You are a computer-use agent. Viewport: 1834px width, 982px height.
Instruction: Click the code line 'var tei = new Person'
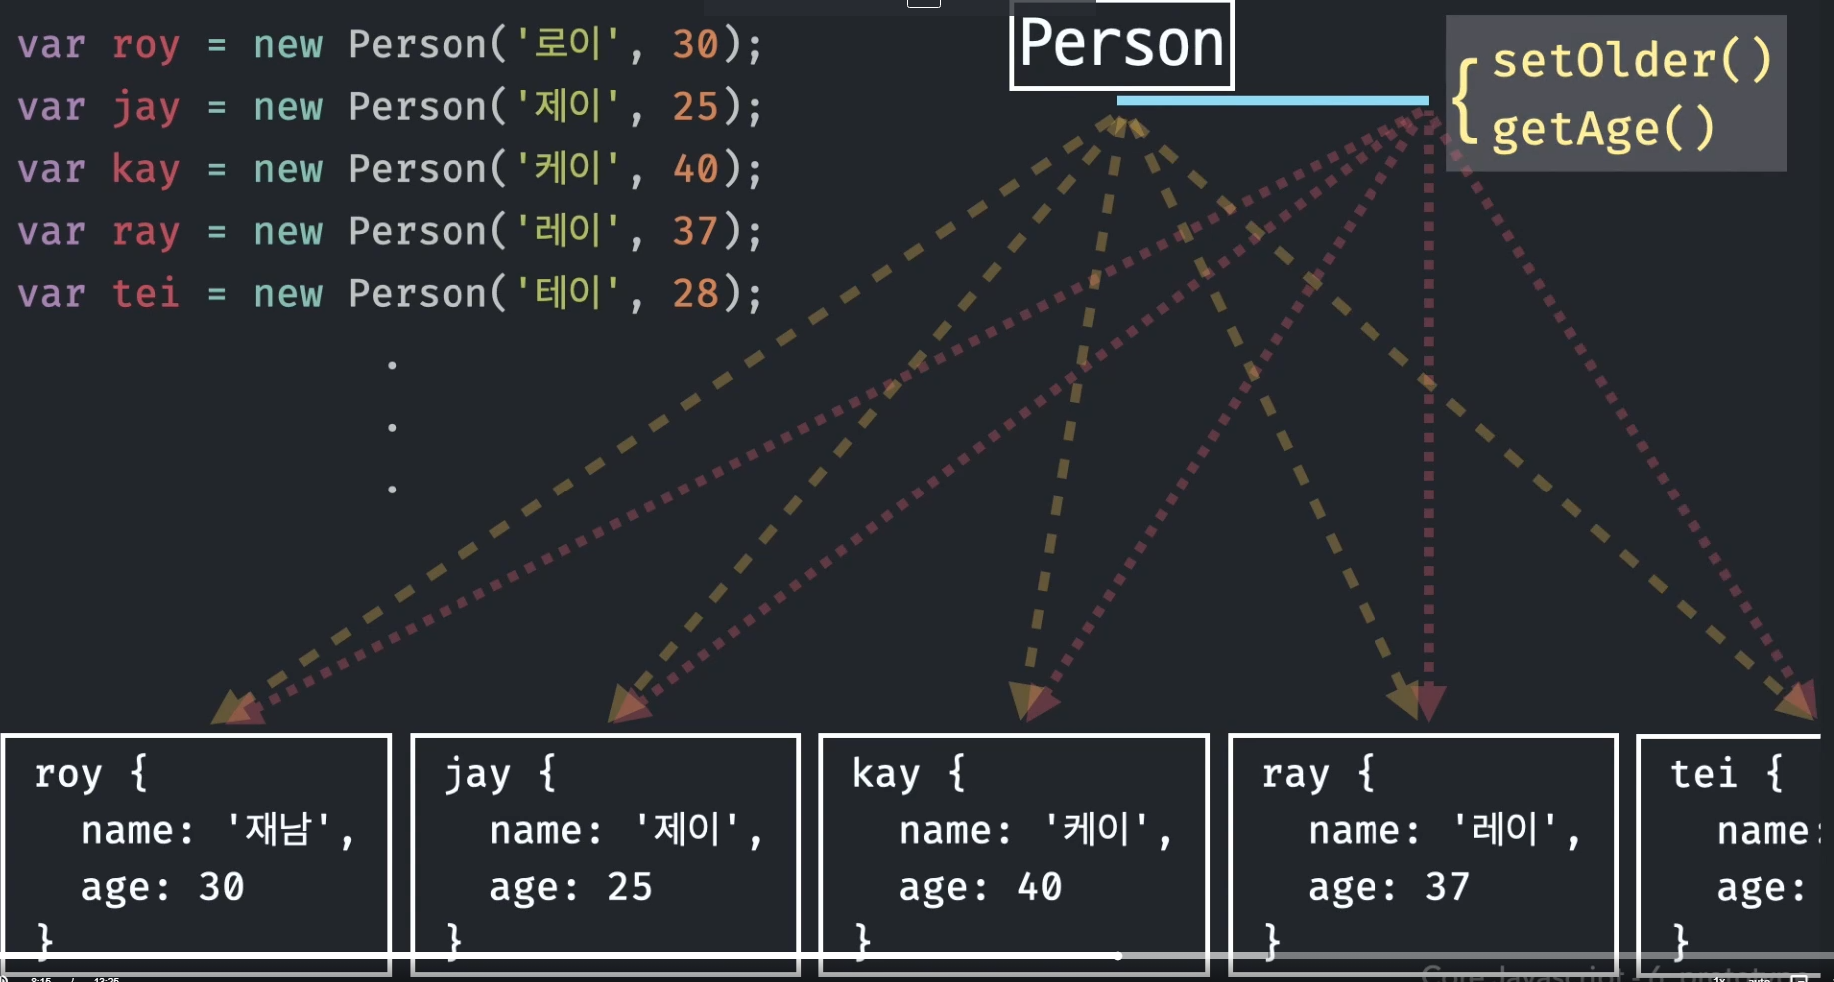click(x=390, y=294)
